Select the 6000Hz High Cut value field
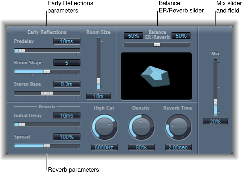The image size is (246, 175). coord(104,147)
